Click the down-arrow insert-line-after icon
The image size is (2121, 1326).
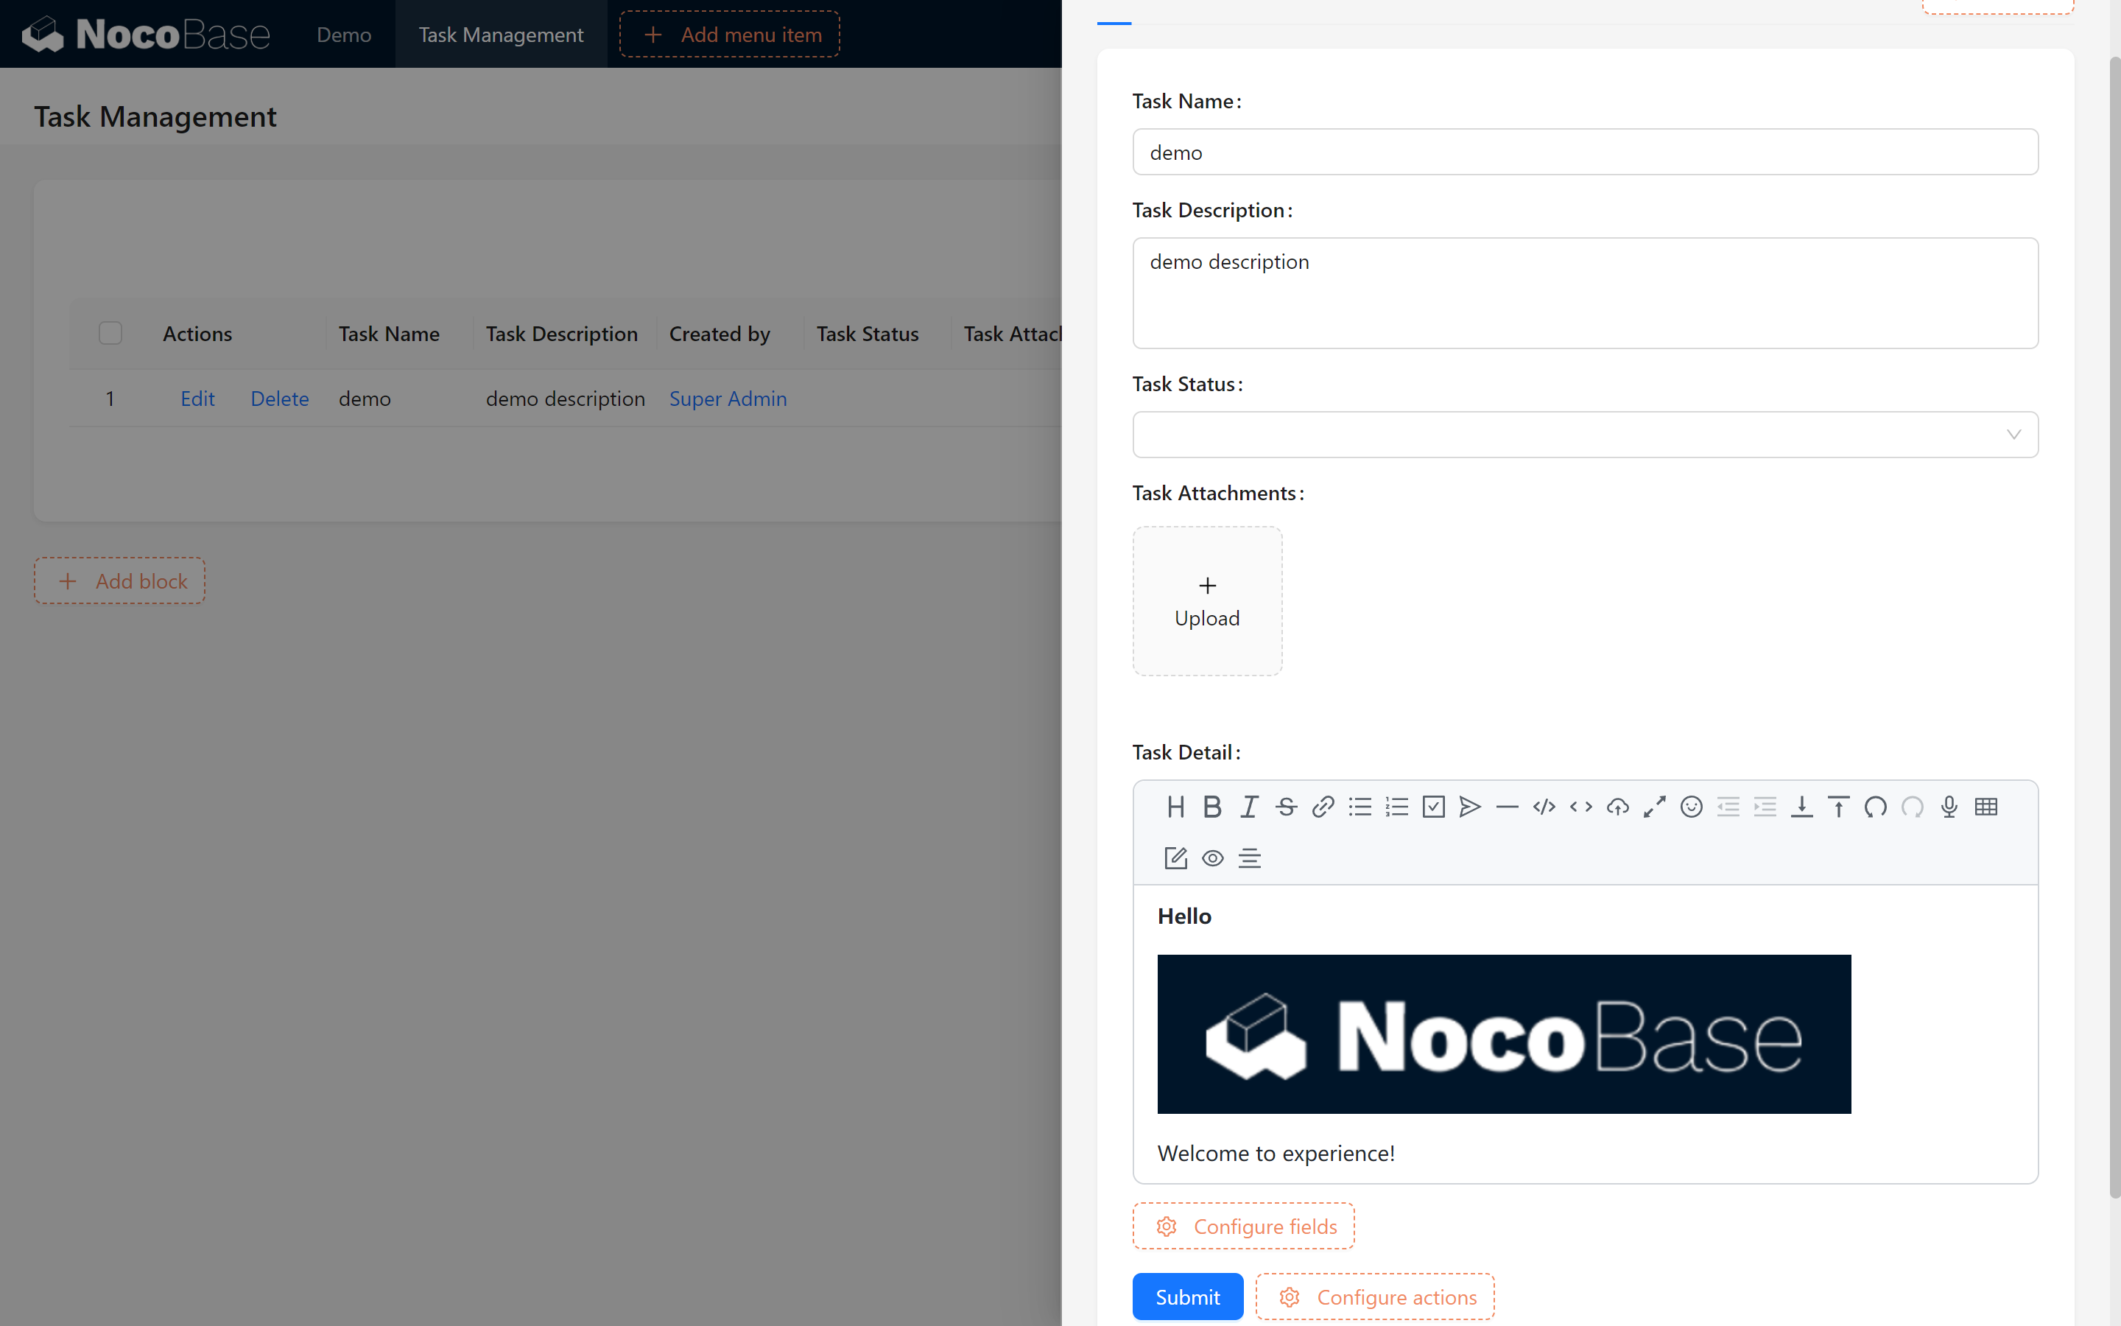click(1801, 807)
